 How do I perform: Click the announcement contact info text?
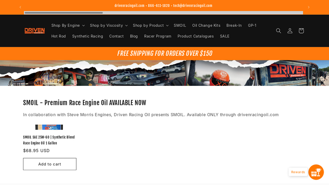(163, 6)
